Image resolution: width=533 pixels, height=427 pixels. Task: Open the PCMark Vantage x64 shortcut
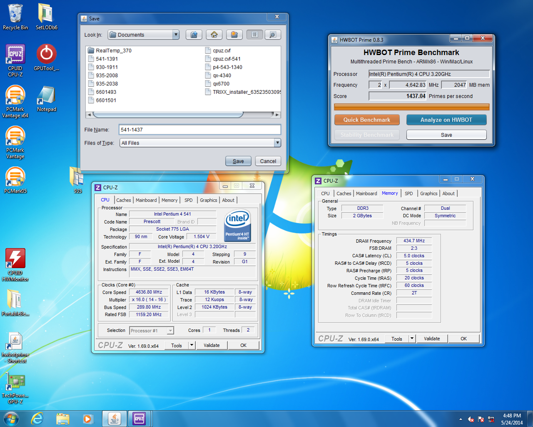[15, 102]
